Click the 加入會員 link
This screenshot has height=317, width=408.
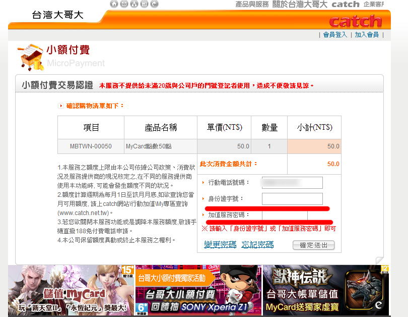(367, 35)
